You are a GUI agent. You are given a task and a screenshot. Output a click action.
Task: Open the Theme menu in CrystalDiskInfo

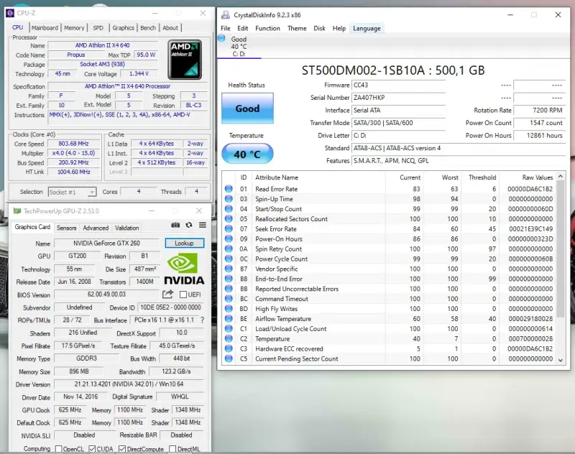tap(297, 28)
